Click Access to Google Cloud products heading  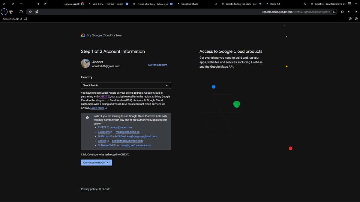(x=231, y=51)
